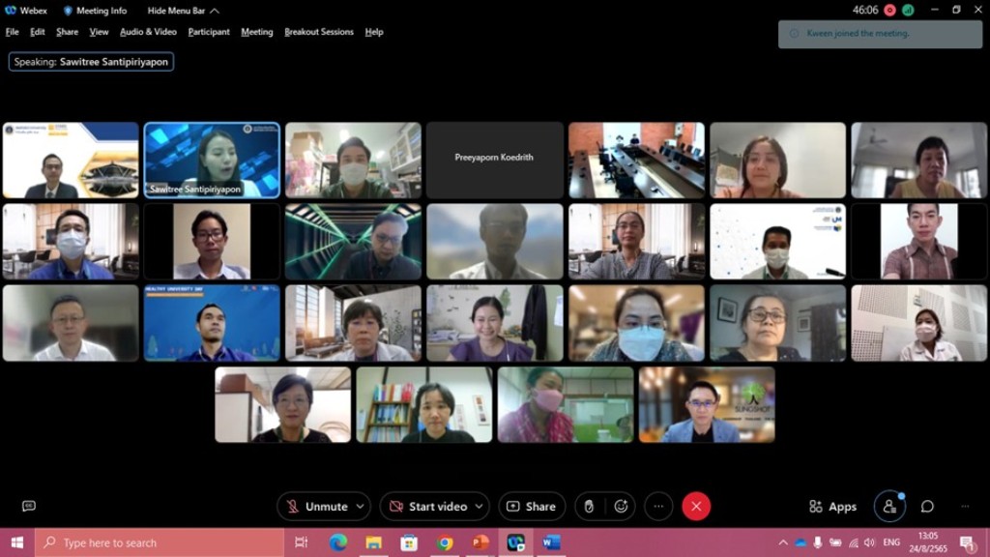Screen dimensions: 990x557
Task: Open the Participants panel icon
Action: click(889, 506)
